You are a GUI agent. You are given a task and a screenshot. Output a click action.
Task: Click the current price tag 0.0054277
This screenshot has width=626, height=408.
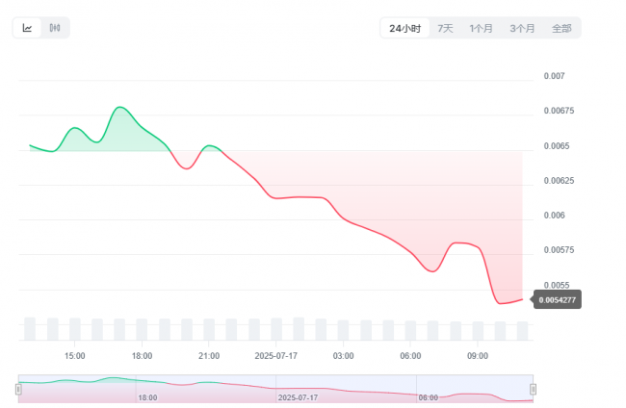[557, 299]
